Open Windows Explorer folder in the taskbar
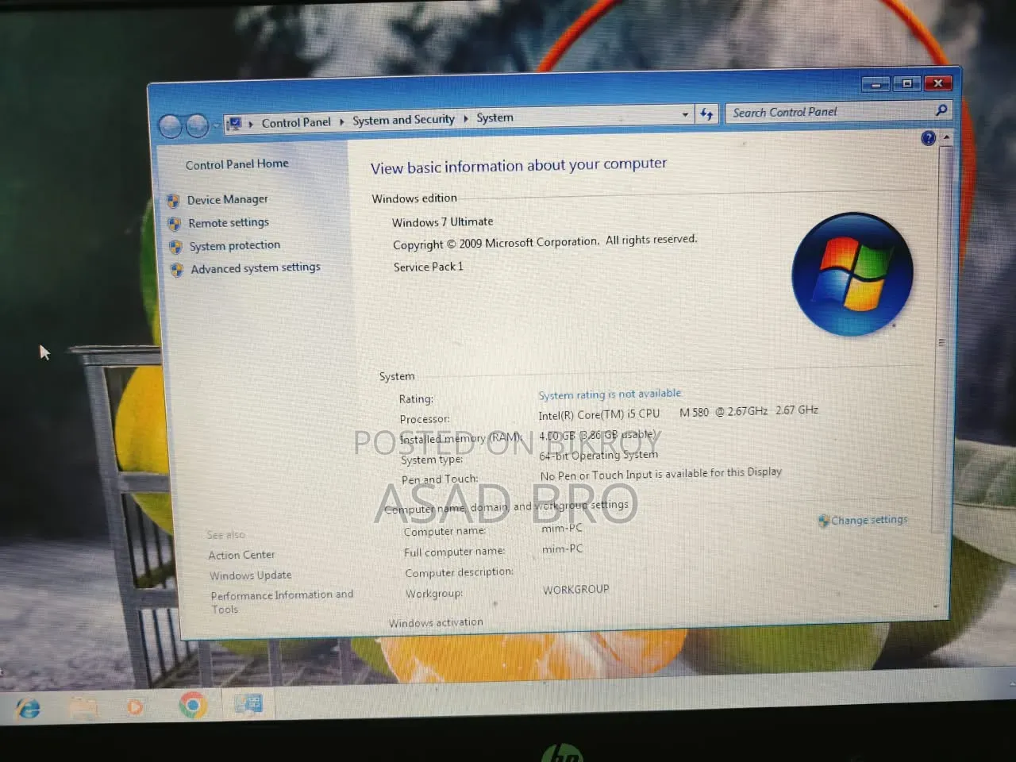 coord(83,706)
